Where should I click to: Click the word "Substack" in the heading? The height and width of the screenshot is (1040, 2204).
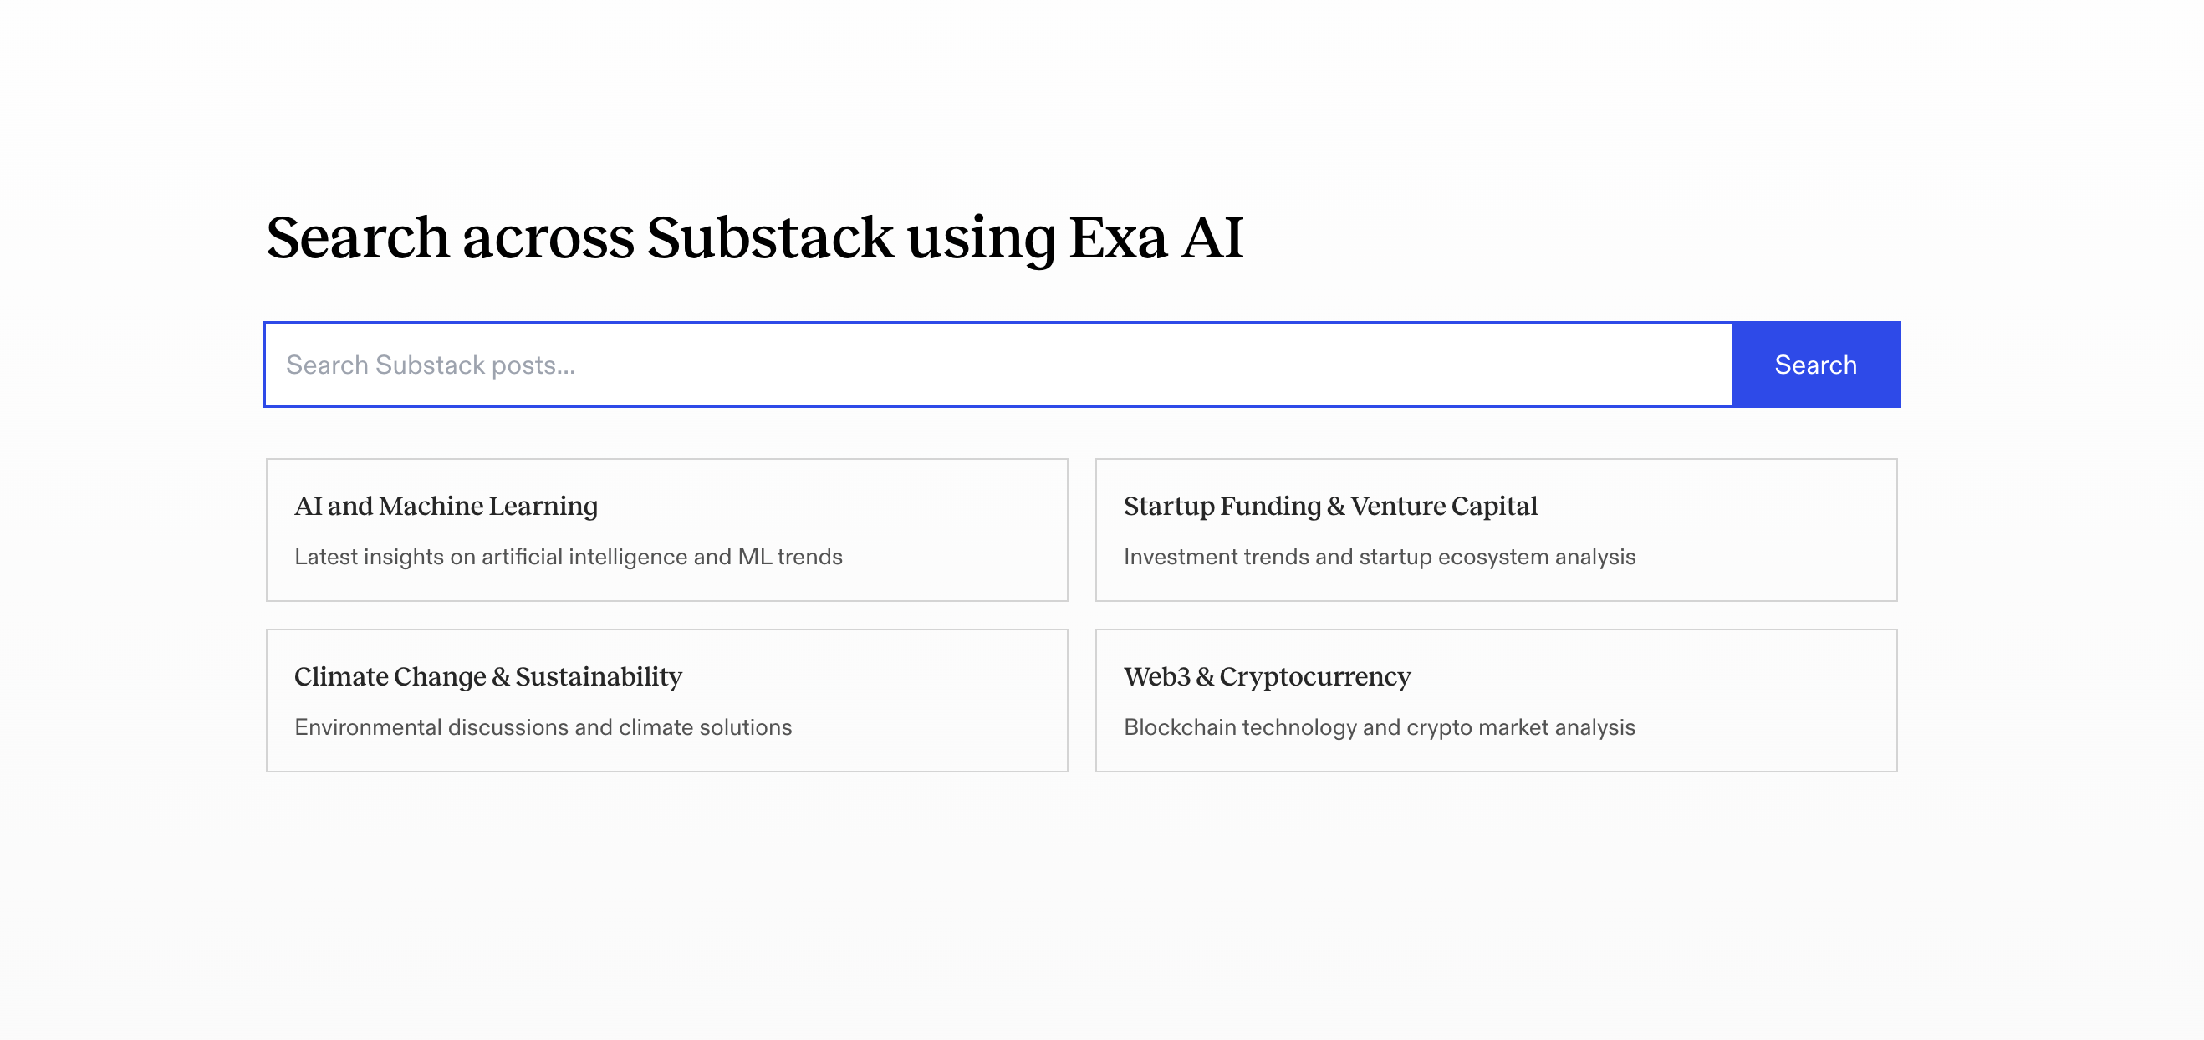(x=770, y=237)
